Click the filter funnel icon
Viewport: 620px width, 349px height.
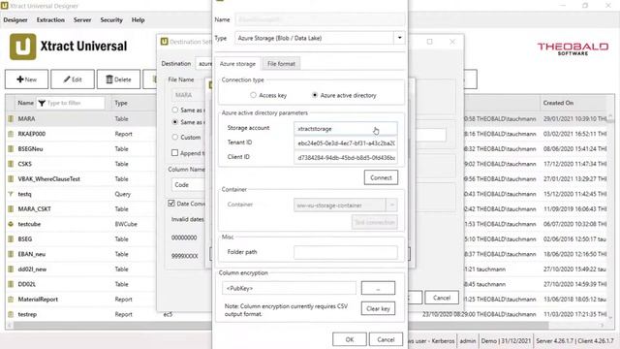(42, 103)
